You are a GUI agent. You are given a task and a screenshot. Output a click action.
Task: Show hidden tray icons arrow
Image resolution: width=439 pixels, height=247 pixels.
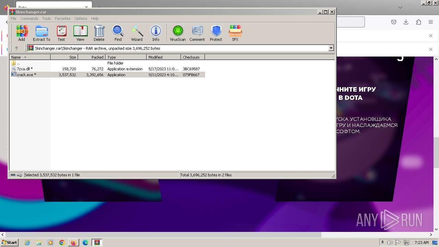[382, 243]
